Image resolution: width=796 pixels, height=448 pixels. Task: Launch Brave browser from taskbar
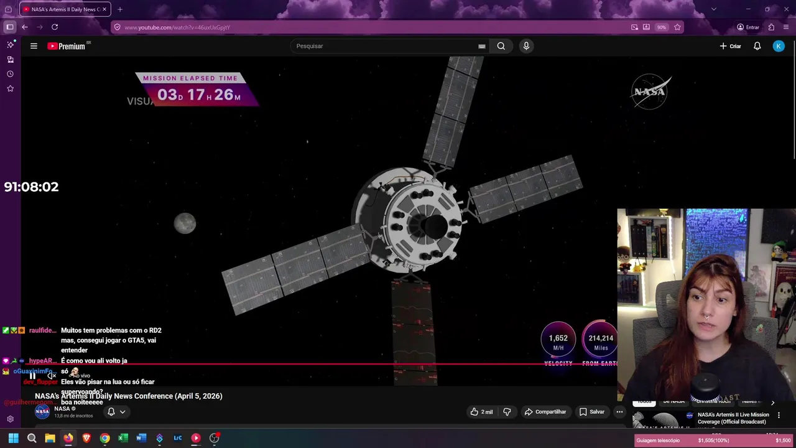tap(86, 438)
